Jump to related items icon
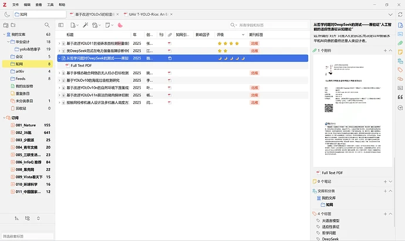This screenshot has width=405, height=241. click(400, 79)
